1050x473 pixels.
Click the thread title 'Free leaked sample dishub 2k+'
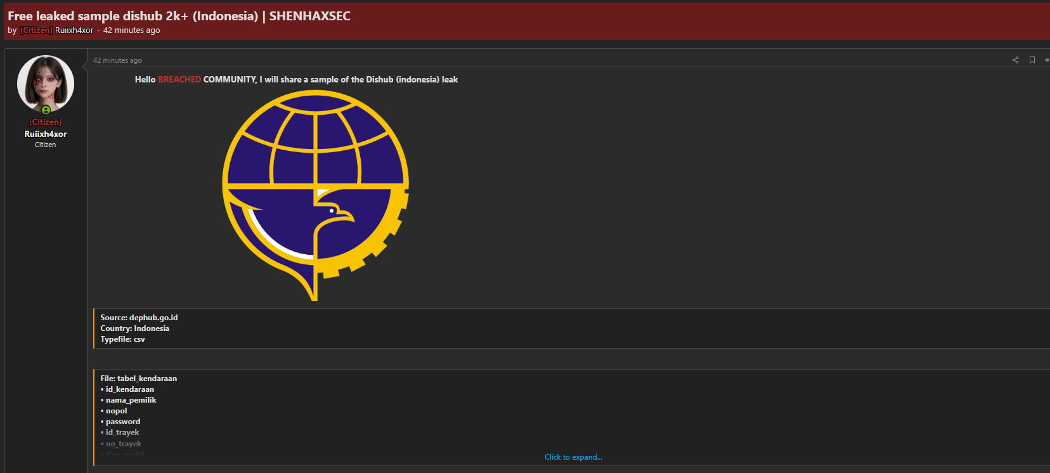[179, 16]
